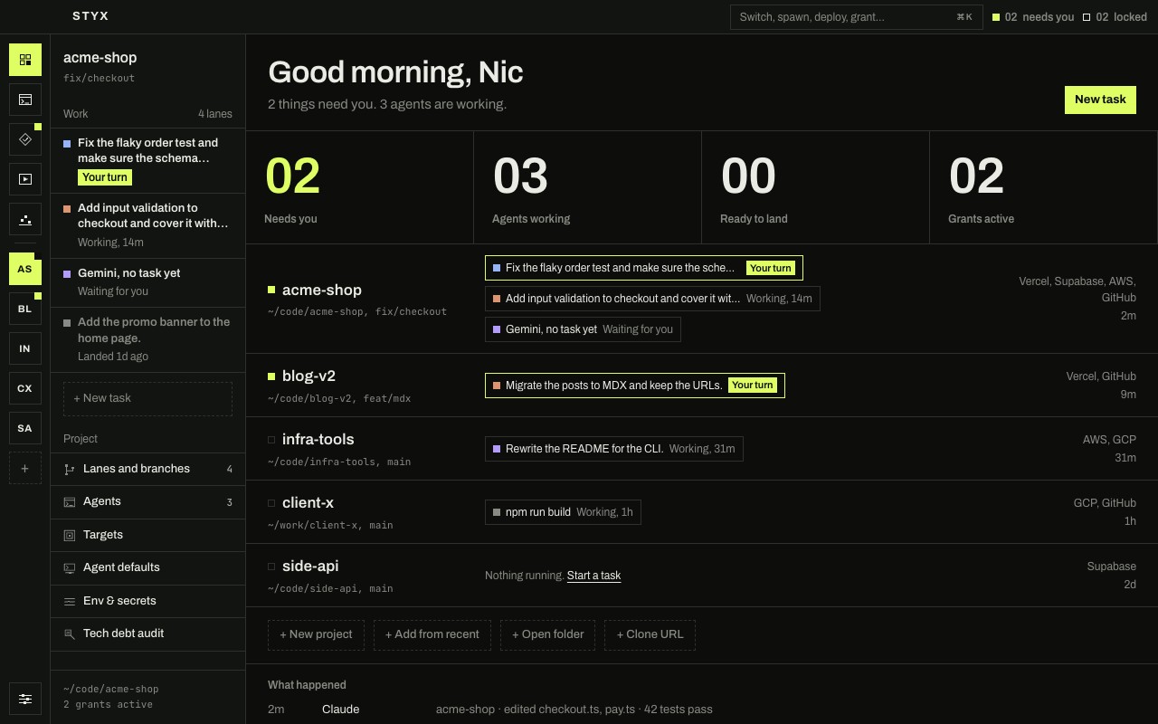Screen dimensions: 1158x724
Task: Click the New task button in header
Action: coord(1100,100)
